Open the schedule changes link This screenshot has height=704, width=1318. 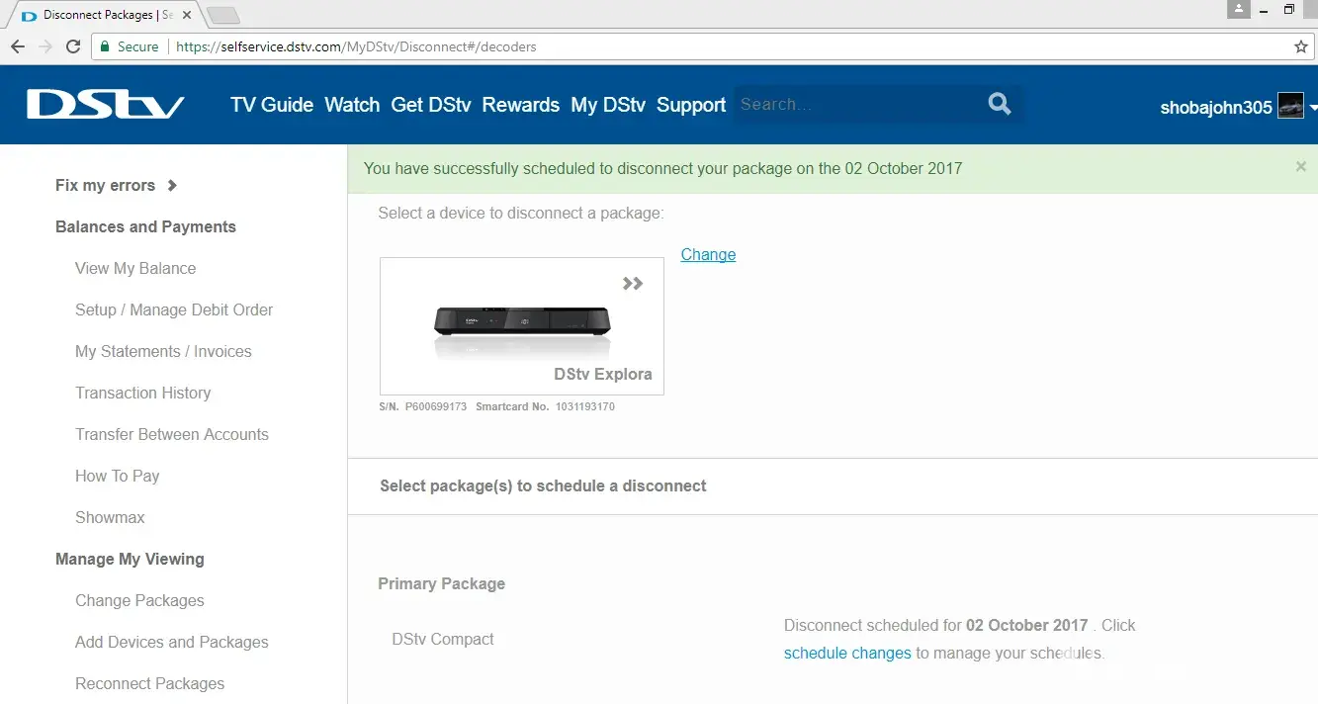[x=847, y=653]
